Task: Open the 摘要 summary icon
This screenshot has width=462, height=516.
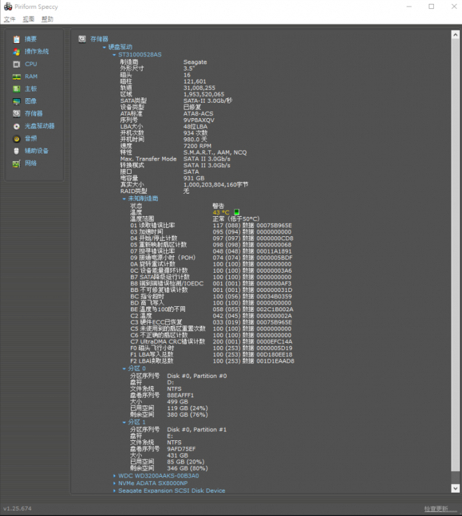Action: 17,39
